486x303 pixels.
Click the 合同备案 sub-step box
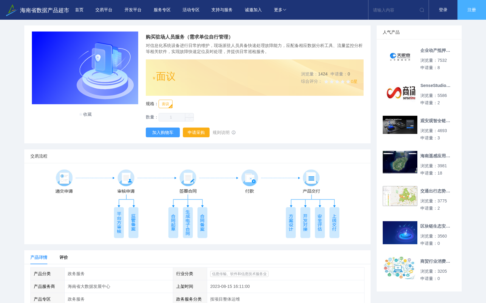pos(202,223)
